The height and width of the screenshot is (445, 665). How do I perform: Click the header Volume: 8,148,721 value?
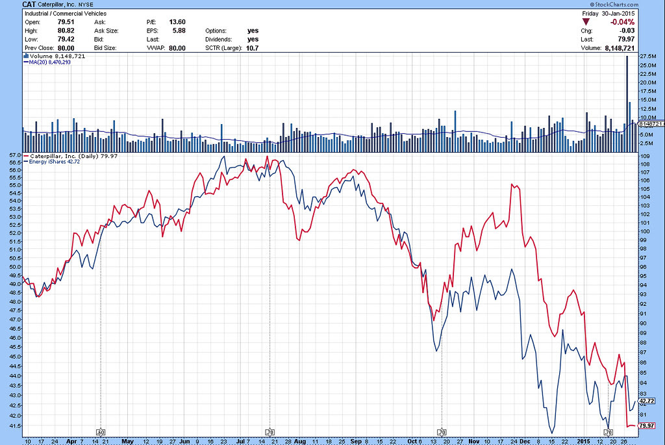[x=620, y=48]
